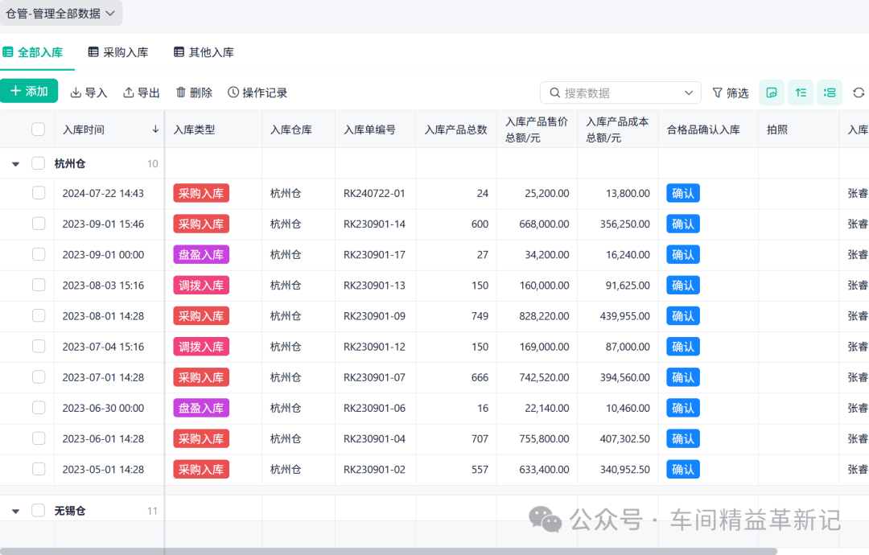Select row dated 2023-06-30 00:00
869x555 pixels.
click(x=39, y=408)
